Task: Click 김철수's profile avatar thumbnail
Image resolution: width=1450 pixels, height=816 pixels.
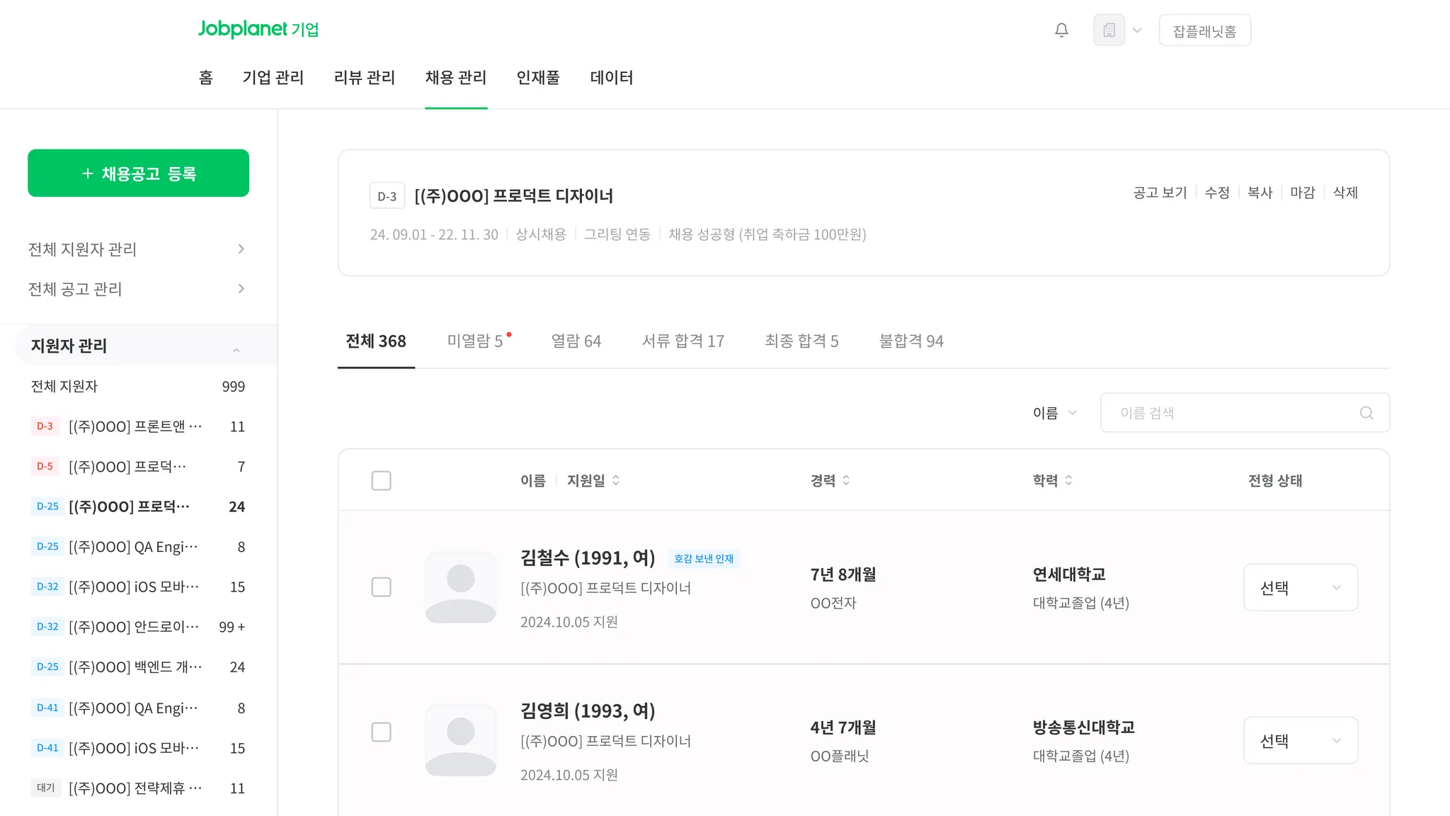Action: pyautogui.click(x=460, y=587)
